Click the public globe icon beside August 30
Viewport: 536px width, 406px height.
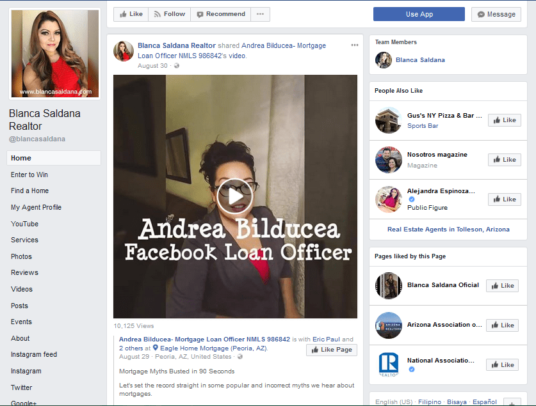tap(176, 65)
